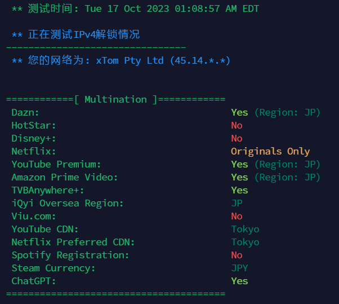Select the YouTube Premium label

[56, 164]
